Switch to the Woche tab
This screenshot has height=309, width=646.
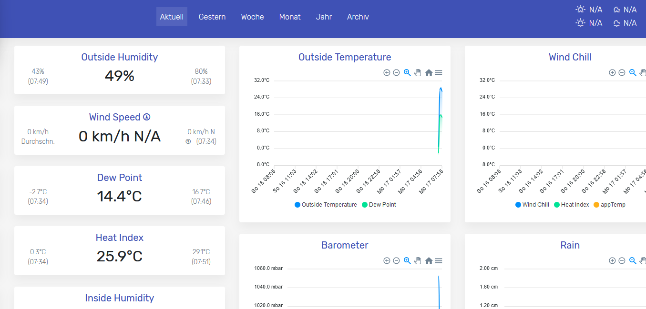click(x=252, y=17)
